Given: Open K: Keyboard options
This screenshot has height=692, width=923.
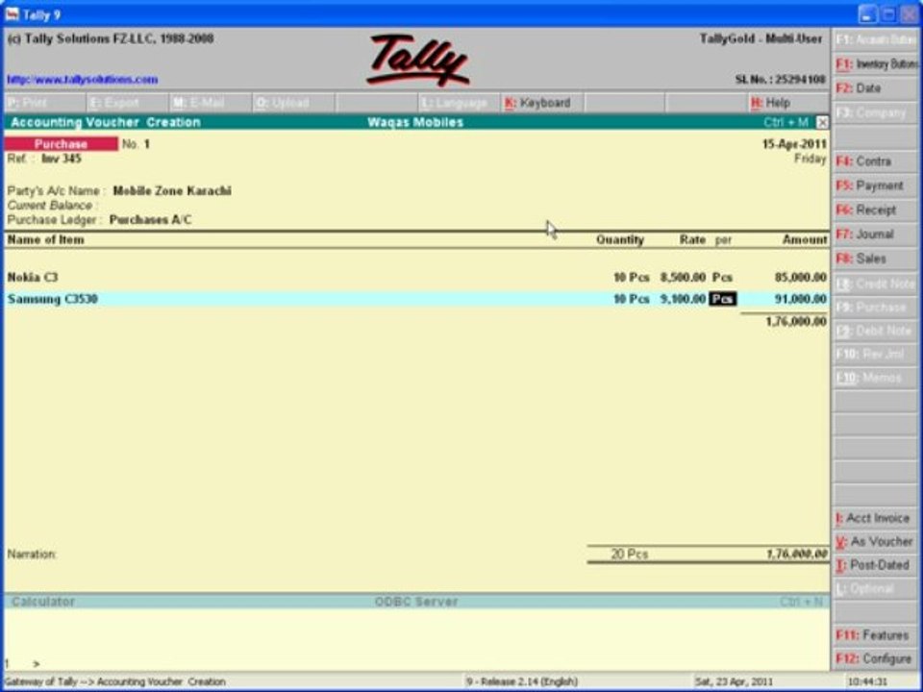Looking at the screenshot, I should point(541,103).
